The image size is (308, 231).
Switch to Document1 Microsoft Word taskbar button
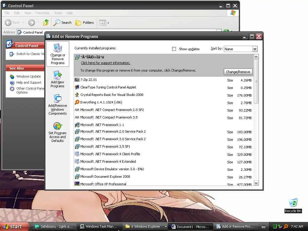[x=190, y=226]
